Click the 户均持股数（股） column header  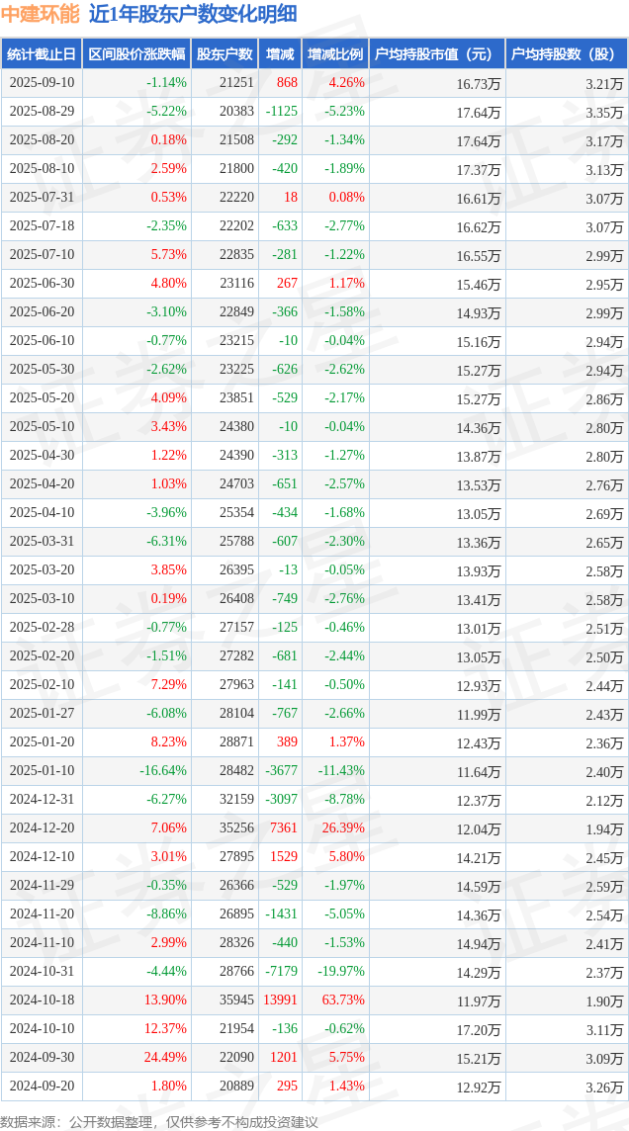[566, 54]
